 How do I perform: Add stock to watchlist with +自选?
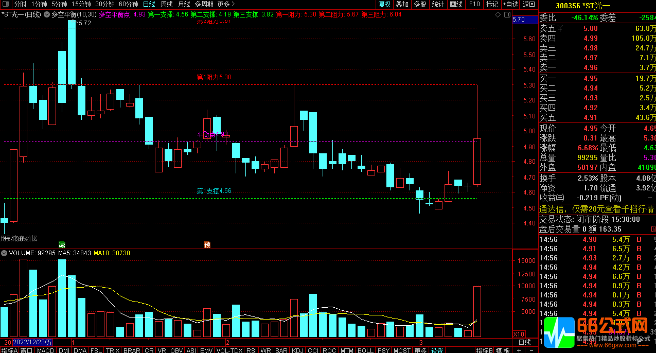(x=510, y=4)
